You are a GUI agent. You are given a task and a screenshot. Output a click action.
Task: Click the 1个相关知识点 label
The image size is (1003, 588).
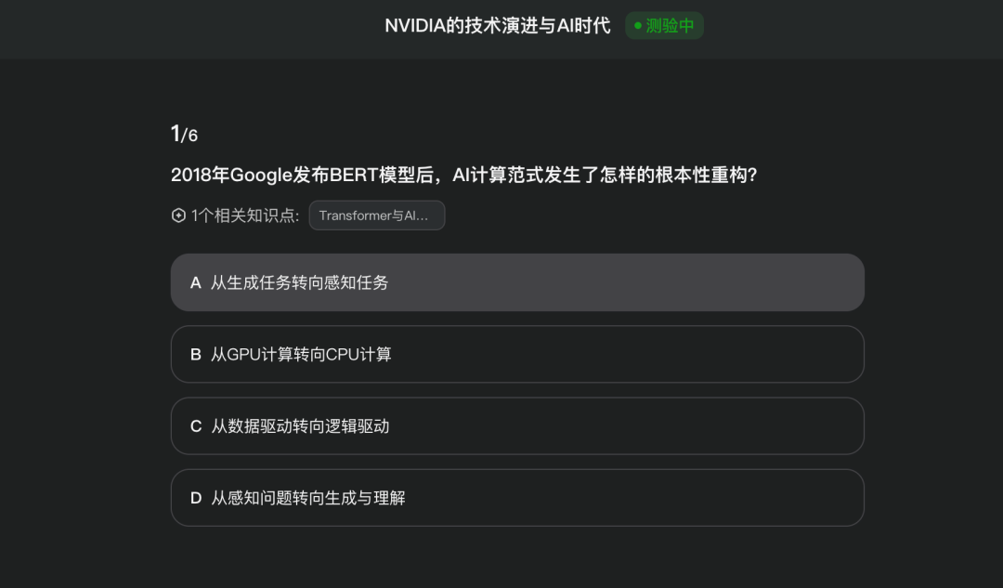(x=245, y=216)
